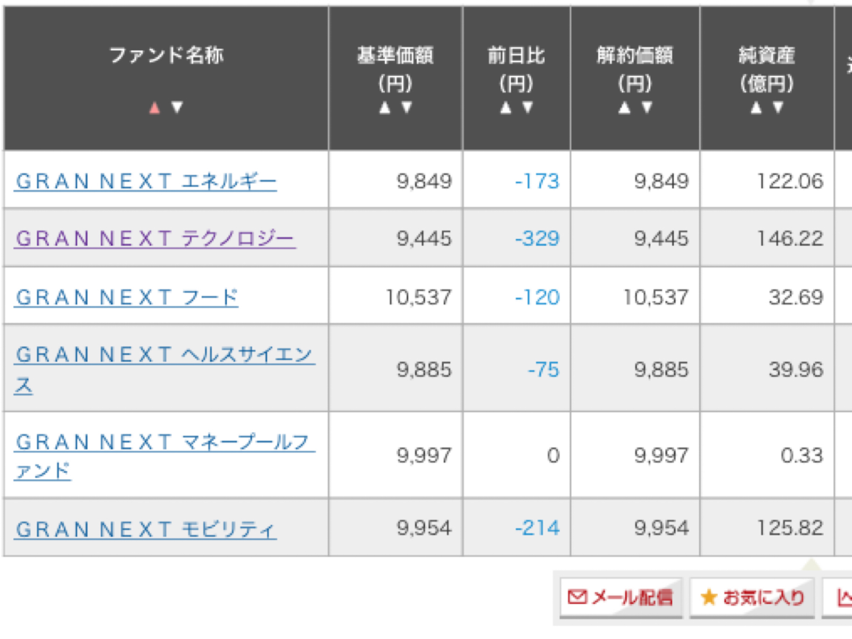Open GRAN NEXT フード fund link

(126, 297)
